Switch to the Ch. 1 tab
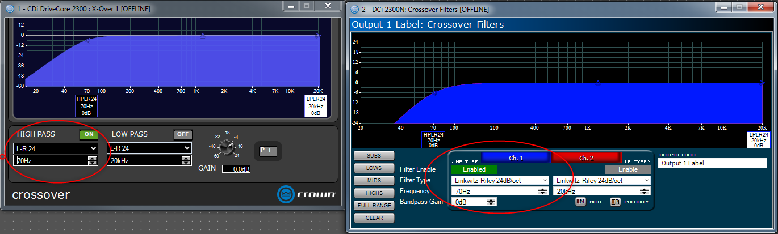 coord(516,157)
